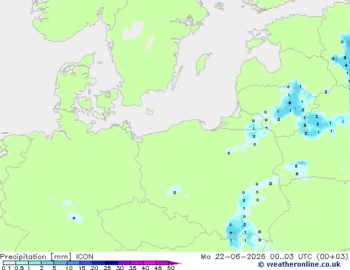This screenshot has height=270, width=350.
Task: Select the 30–35 mm purple legend swatch
Action: [124, 263]
